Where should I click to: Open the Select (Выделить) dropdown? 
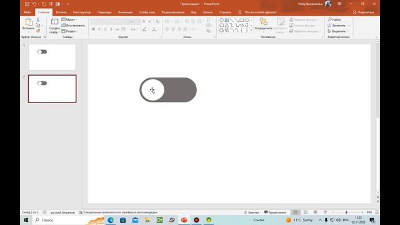pos(338,31)
